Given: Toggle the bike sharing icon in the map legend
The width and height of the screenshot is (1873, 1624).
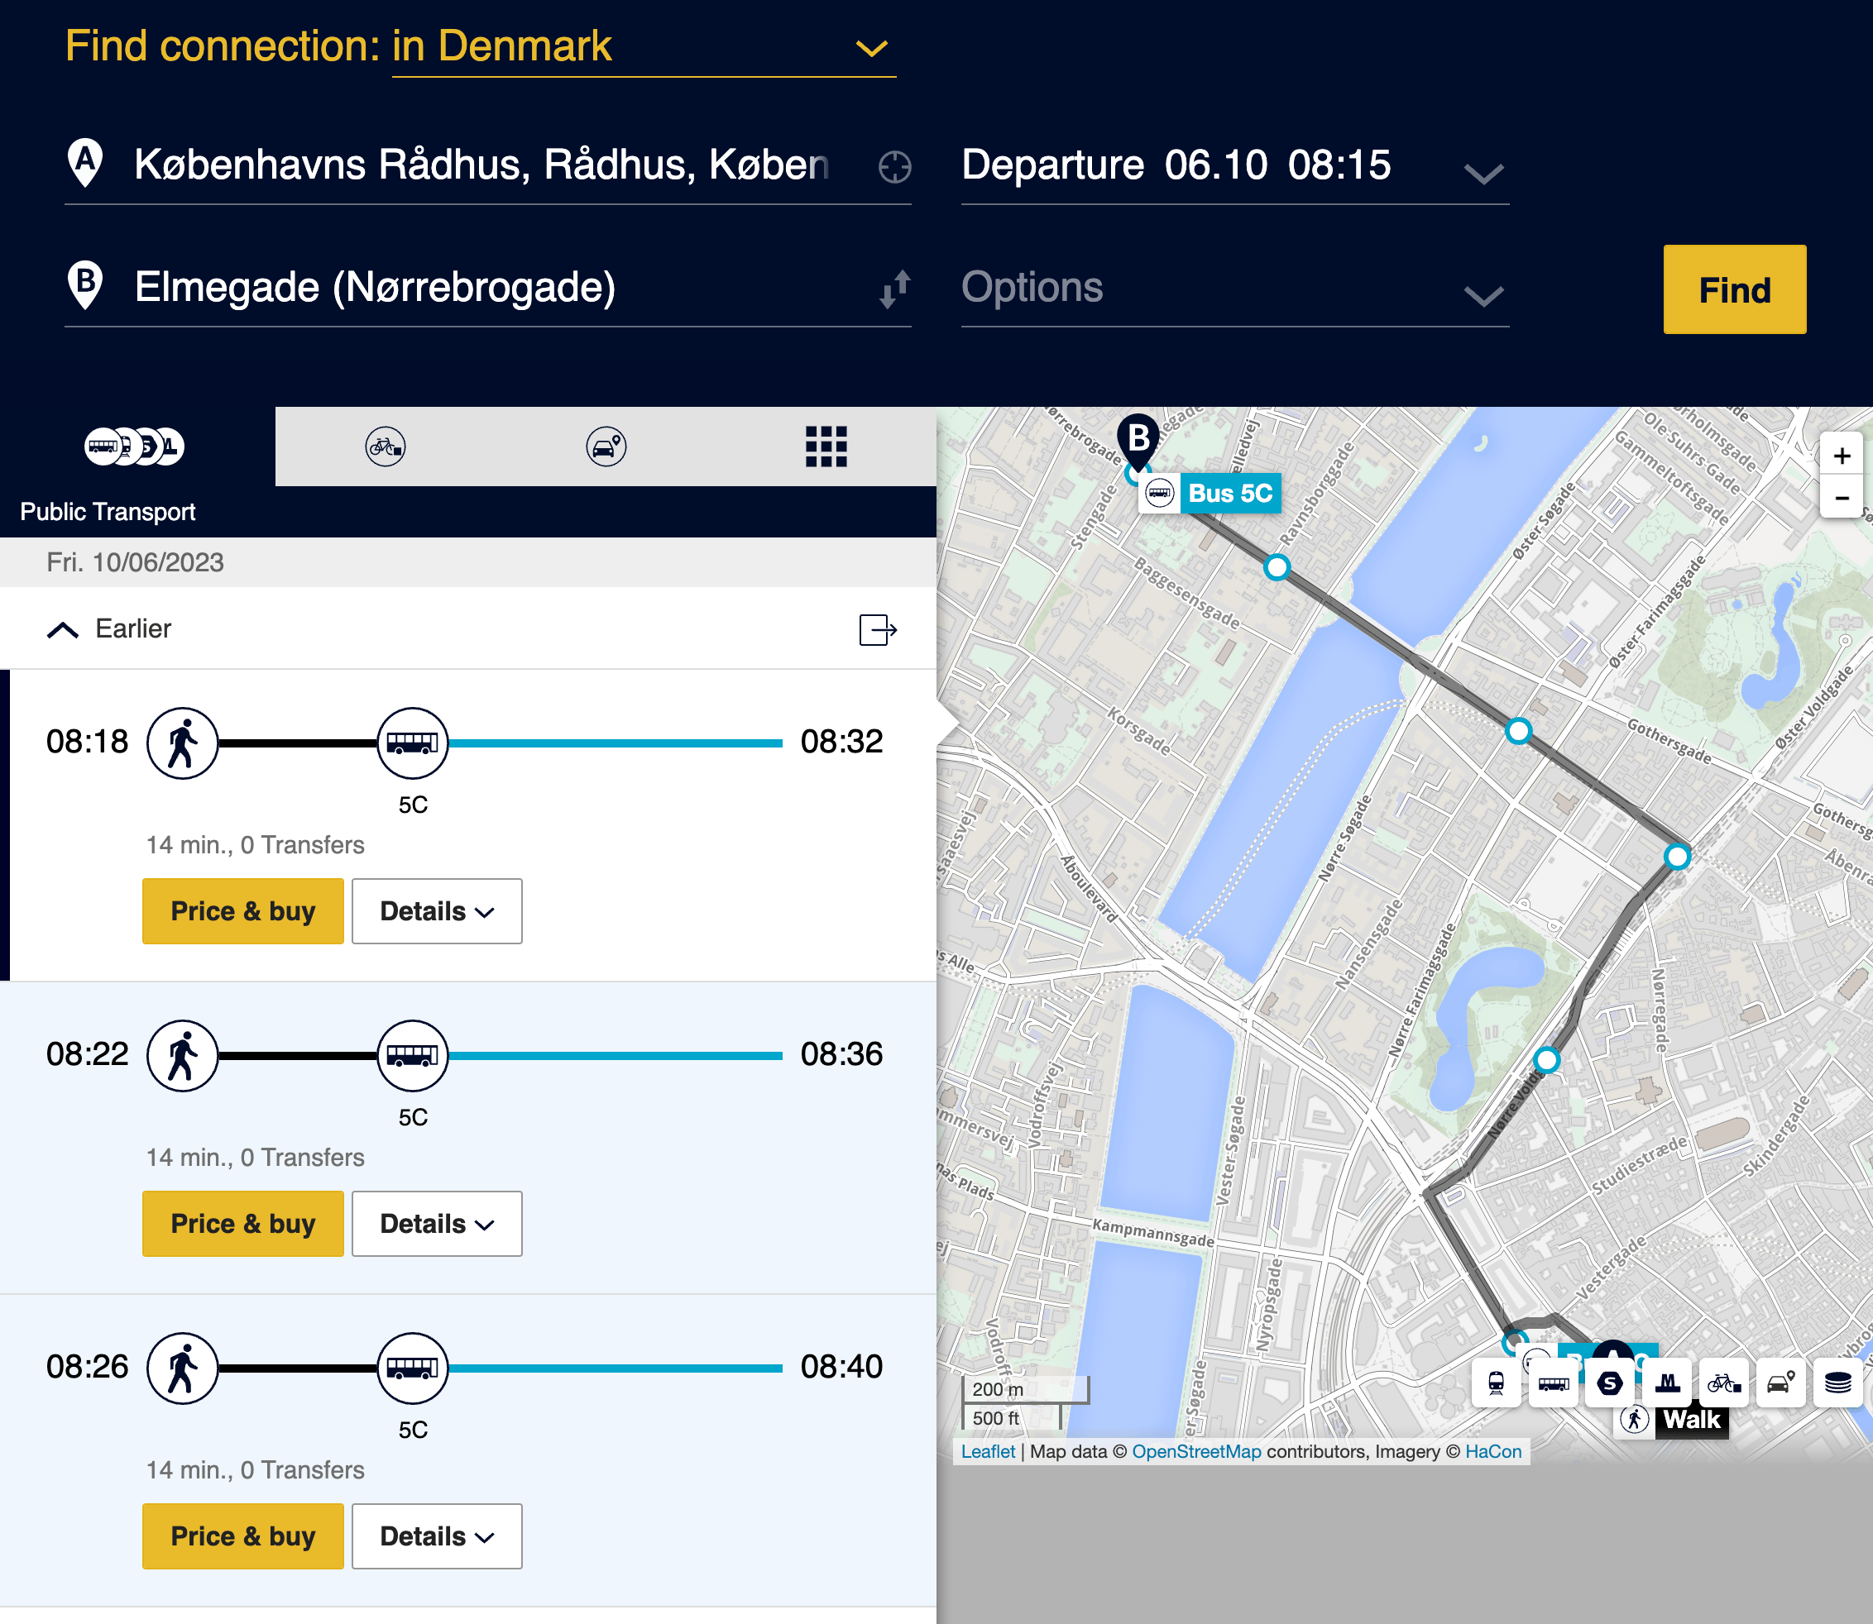Looking at the screenshot, I should [x=1723, y=1382].
